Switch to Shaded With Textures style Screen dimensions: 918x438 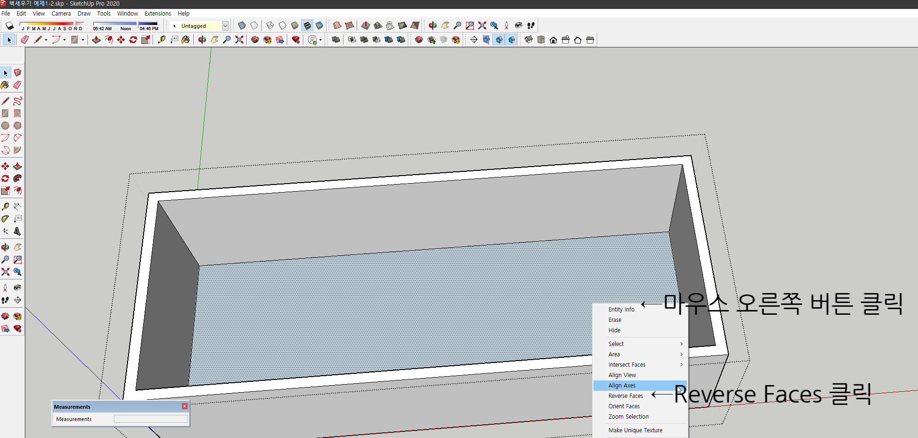pyautogui.click(x=307, y=25)
